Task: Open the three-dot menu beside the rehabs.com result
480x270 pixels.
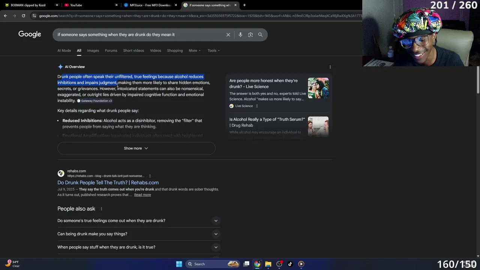Action: pyautogui.click(x=150, y=176)
